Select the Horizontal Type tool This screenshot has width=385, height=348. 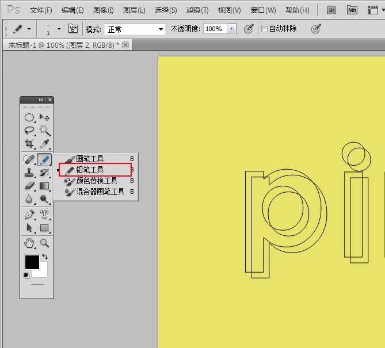(44, 215)
